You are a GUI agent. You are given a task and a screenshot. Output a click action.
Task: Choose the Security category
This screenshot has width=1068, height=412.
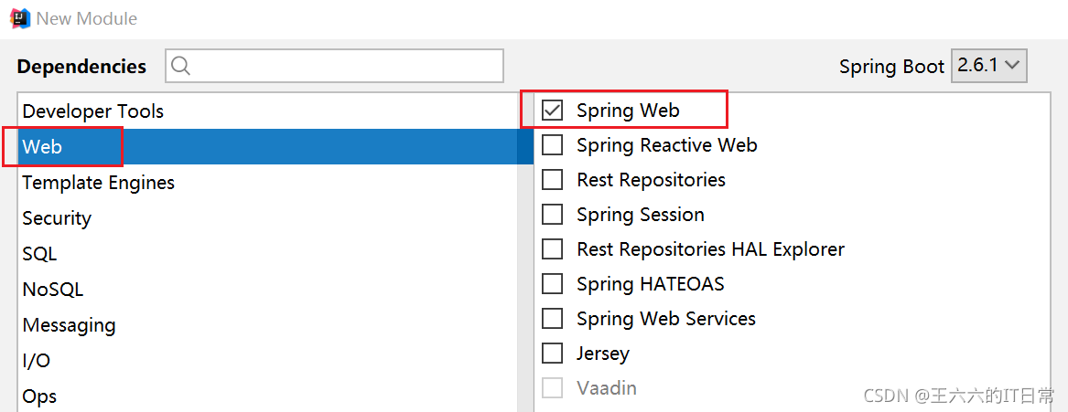pyautogui.click(x=267, y=218)
